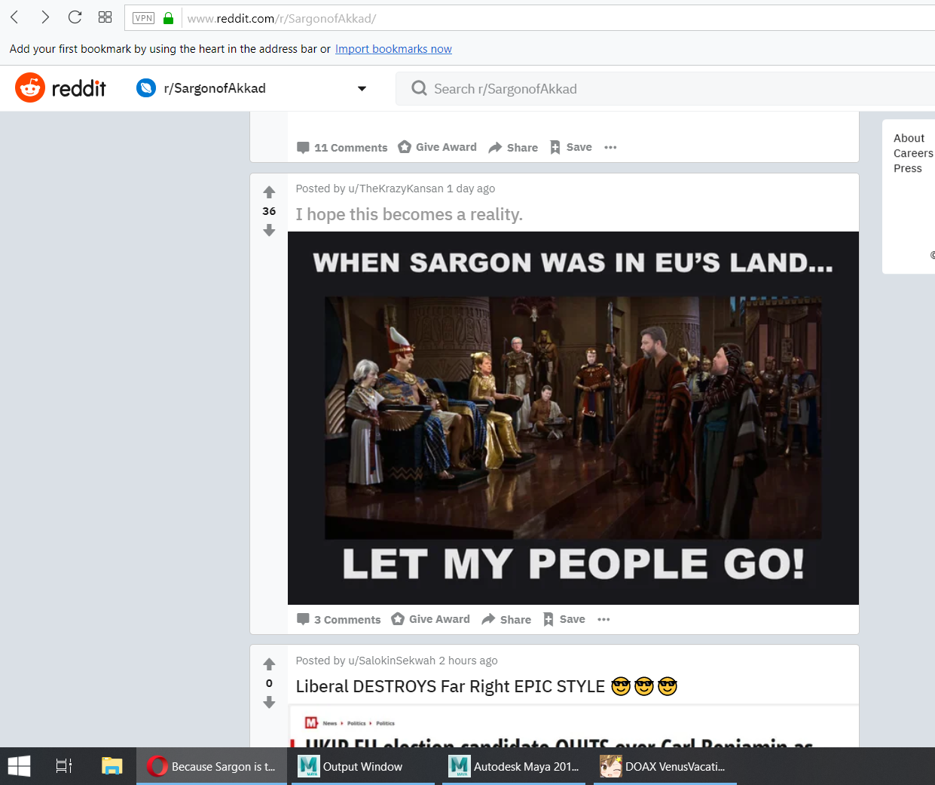The height and width of the screenshot is (785, 935).
Task: Open the 11 Comments thread
Action: [342, 148]
